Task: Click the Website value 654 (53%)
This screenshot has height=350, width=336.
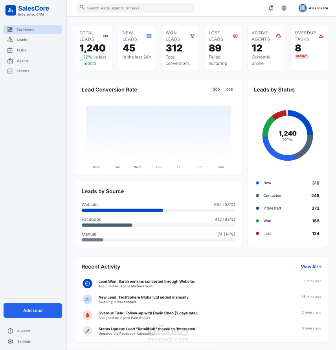Action: pos(224,205)
